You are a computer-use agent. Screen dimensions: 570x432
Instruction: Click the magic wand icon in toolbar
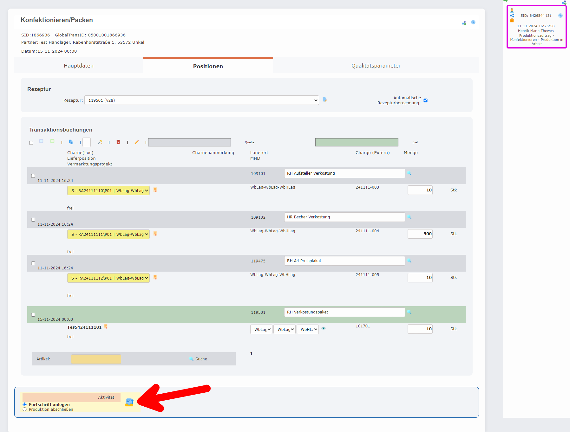[x=100, y=142]
